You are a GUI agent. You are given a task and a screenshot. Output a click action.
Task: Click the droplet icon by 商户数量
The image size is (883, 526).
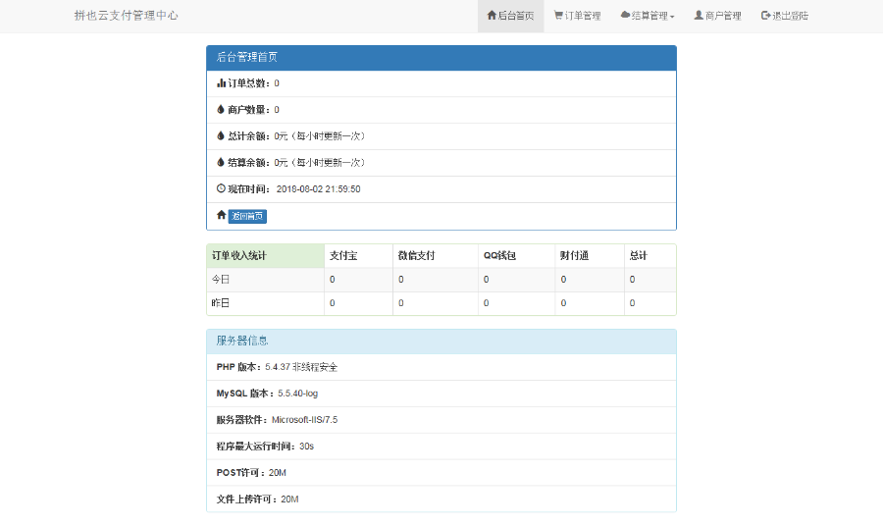coord(221,109)
